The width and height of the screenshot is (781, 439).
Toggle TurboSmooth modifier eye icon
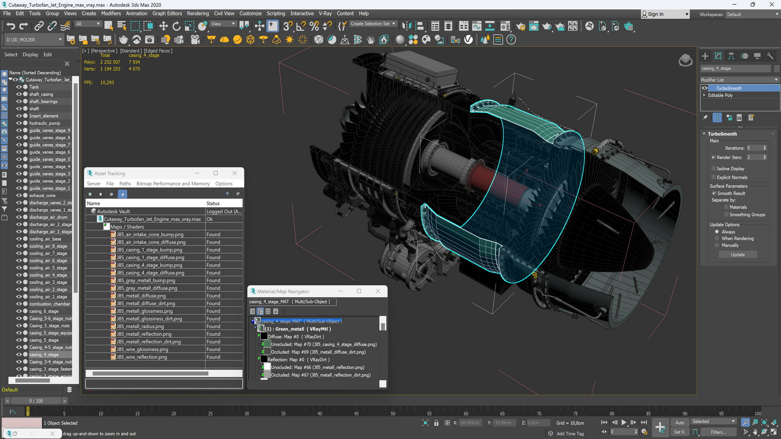tap(705, 88)
